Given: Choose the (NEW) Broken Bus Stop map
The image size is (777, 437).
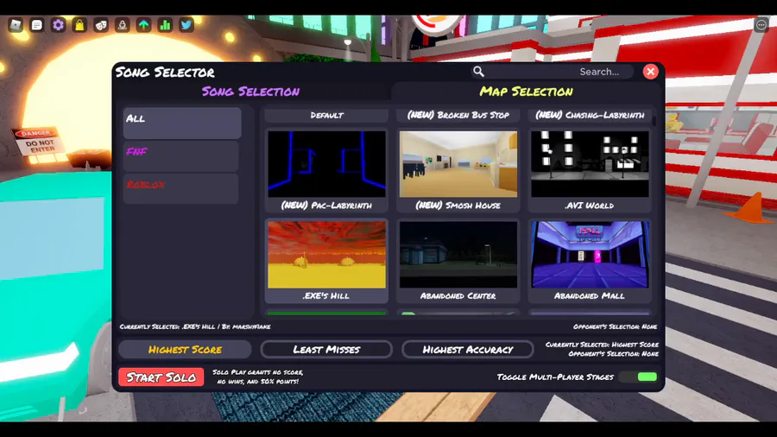Looking at the screenshot, I should (x=458, y=115).
